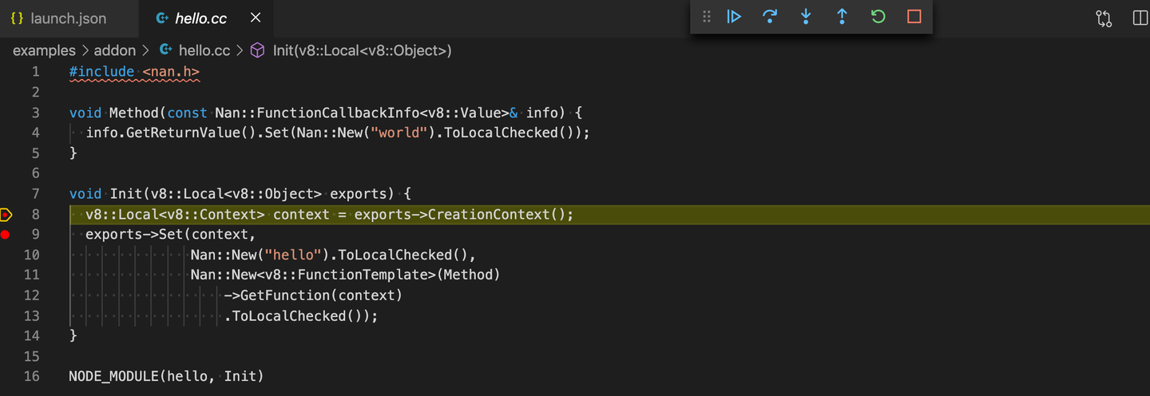1150x396 pixels.
Task: Continue debugging with the Continue button
Action: coord(734,17)
